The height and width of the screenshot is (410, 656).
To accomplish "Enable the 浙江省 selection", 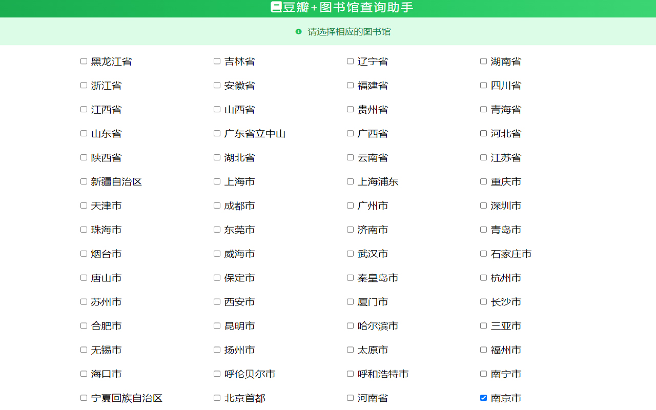I will point(83,85).
